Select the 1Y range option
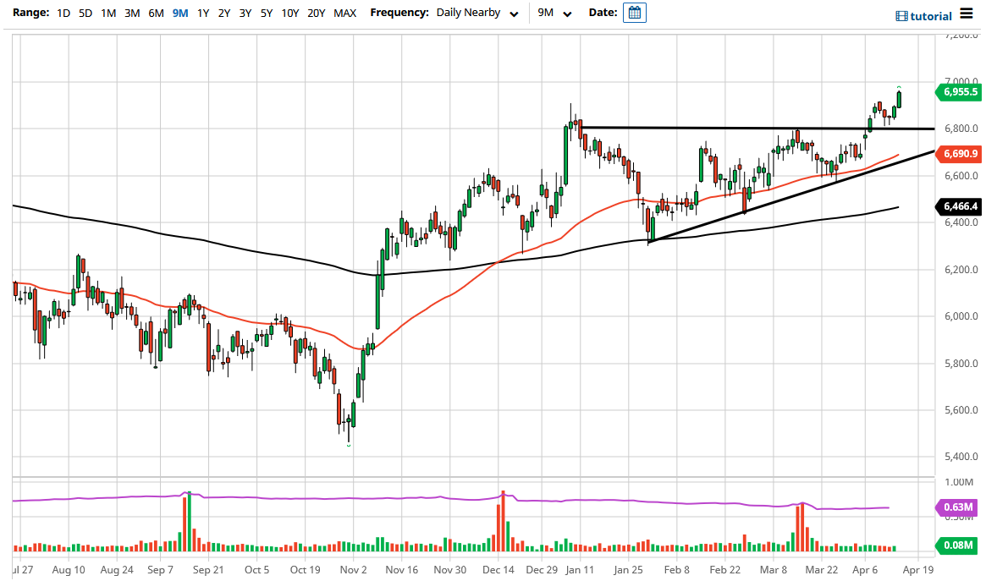The width and height of the screenshot is (986, 581). [x=201, y=13]
